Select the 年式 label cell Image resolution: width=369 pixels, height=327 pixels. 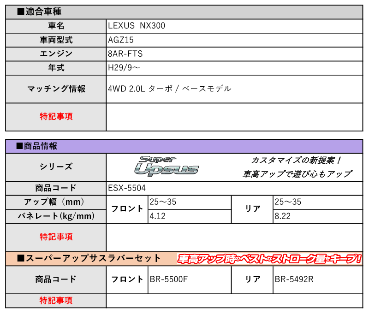56,68
